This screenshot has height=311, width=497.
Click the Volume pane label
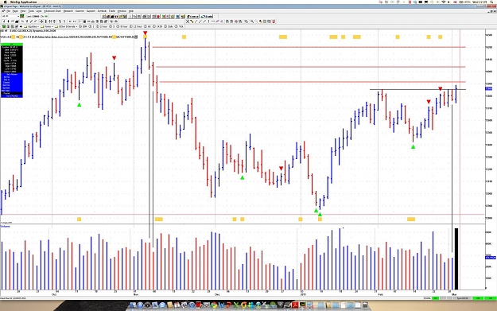6,227
